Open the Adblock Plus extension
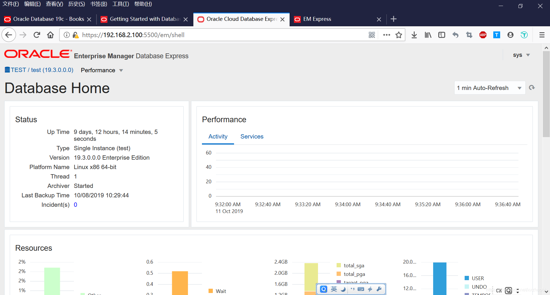The image size is (550, 295). click(483, 35)
